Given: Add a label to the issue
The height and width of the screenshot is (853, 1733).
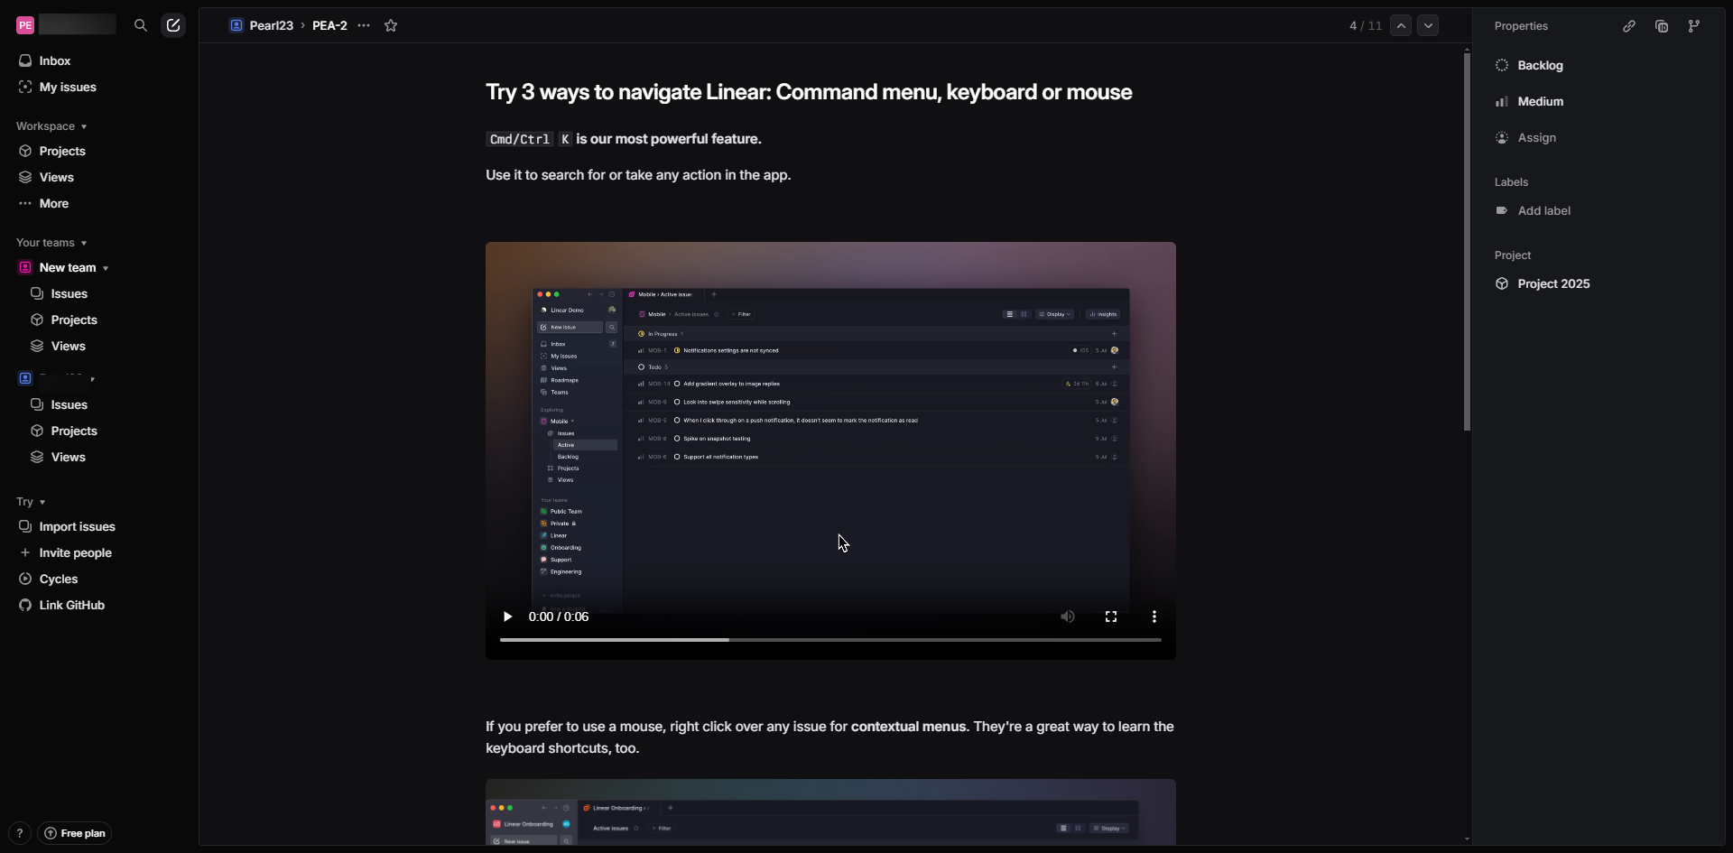Looking at the screenshot, I should click(x=1534, y=210).
